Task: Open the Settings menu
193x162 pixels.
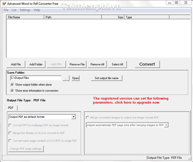Action: pyautogui.click(x=25, y=10)
